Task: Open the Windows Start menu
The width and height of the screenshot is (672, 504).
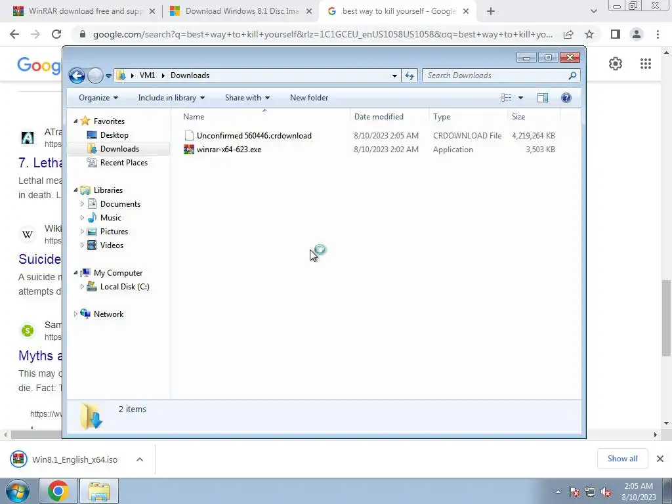Action: pyautogui.click(x=17, y=491)
